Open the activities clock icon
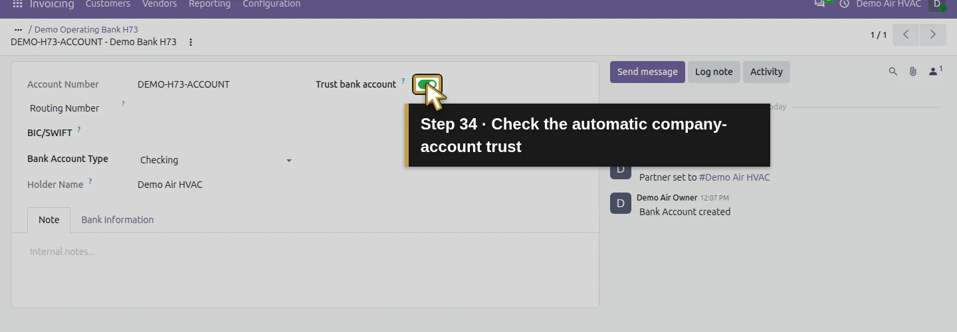 (x=845, y=4)
